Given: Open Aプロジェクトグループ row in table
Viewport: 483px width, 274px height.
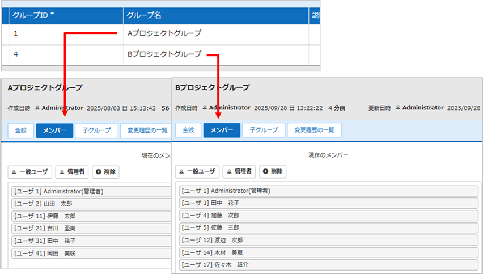Looking at the screenshot, I should point(163,33).
